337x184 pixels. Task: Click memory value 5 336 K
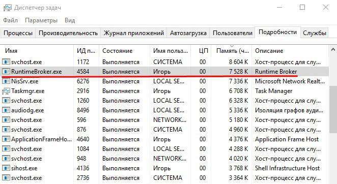click(238, 110)
